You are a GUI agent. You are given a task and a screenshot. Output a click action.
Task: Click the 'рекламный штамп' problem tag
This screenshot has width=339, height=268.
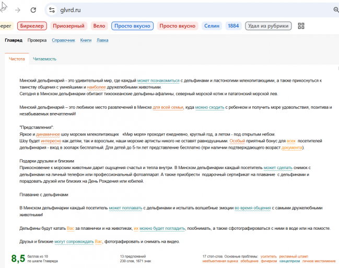[294, 256]
